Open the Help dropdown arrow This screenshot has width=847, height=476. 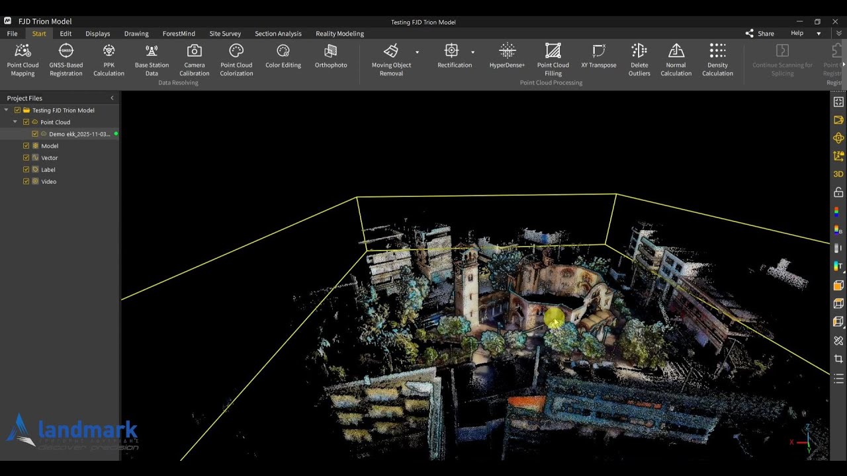pos(819,34)
